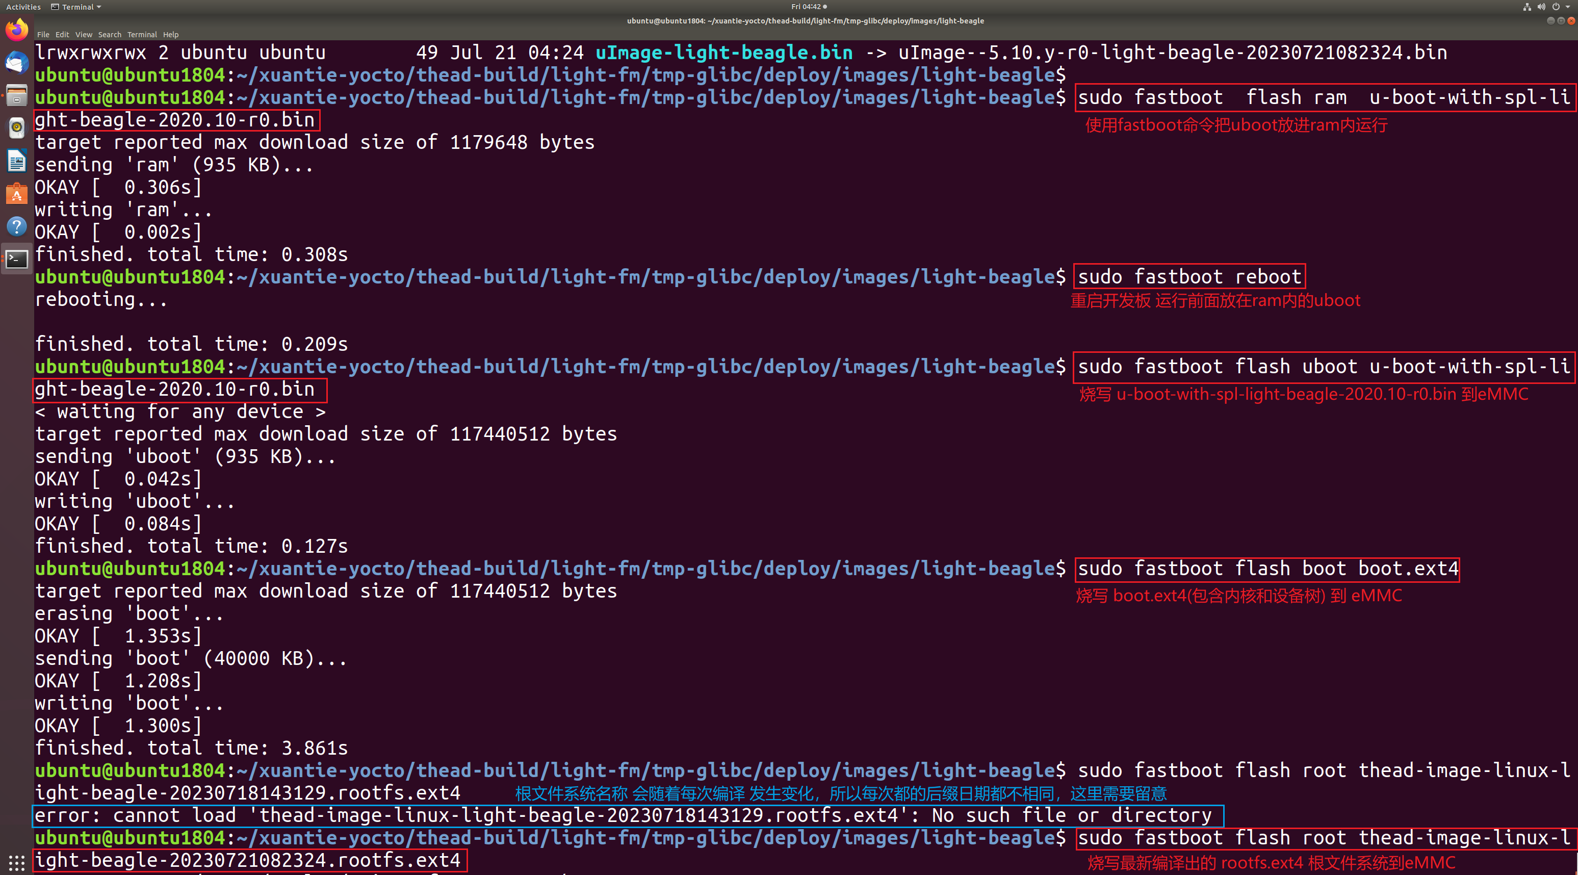Open the Search menu
1578x875 pixels.
[110, 34]
